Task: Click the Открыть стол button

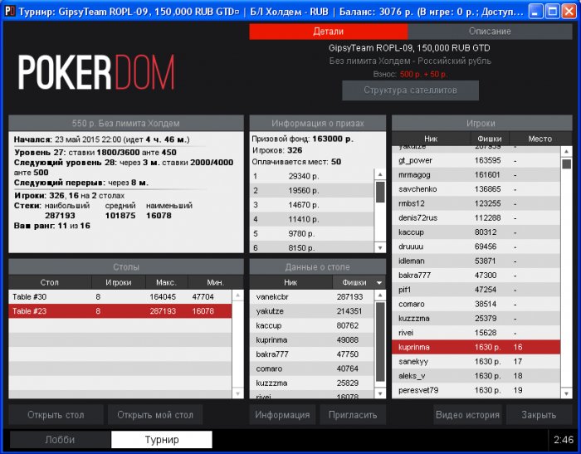Action: tap(56, 415)
